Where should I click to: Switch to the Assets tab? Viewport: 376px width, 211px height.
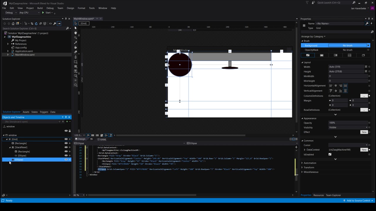(26, 112)
